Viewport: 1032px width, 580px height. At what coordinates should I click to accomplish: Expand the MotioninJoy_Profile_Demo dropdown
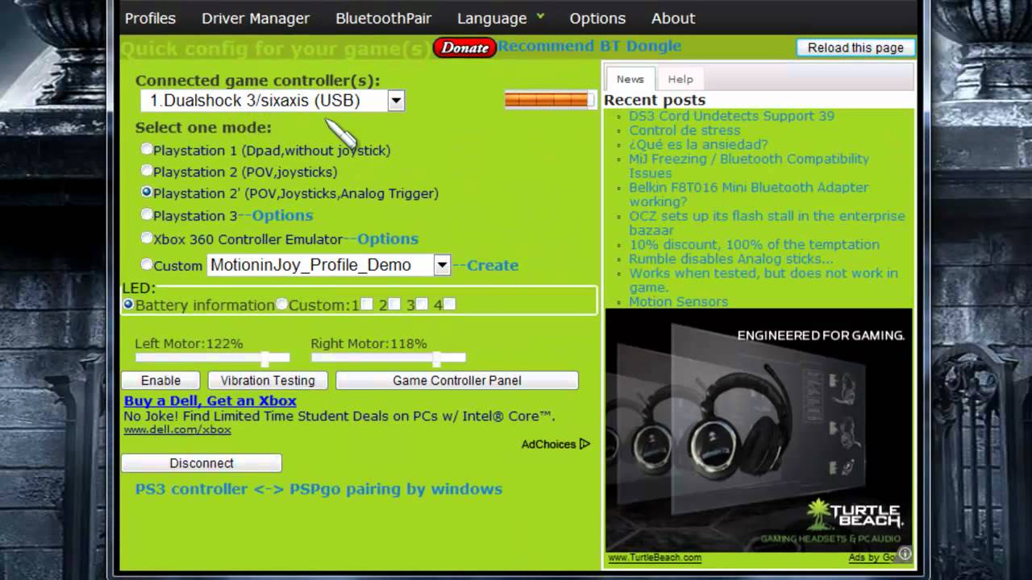[442, 265]
